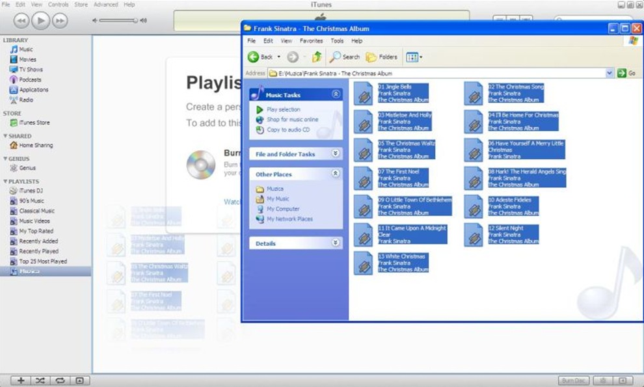Skip to the next track

tap(60, 21)
